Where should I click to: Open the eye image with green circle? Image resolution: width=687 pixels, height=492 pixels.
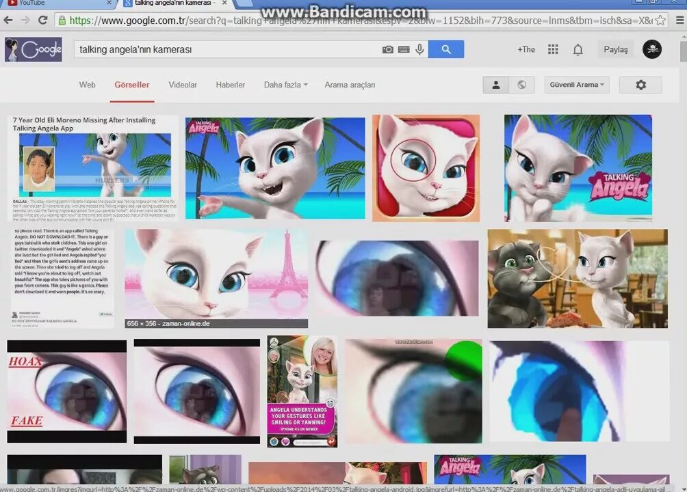[413, 392]
